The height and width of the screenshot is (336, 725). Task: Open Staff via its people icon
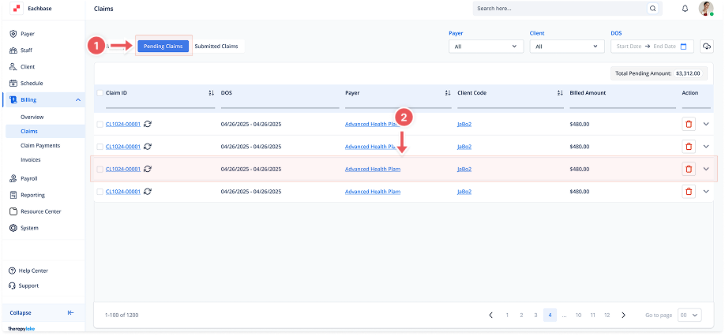(13, 50)
